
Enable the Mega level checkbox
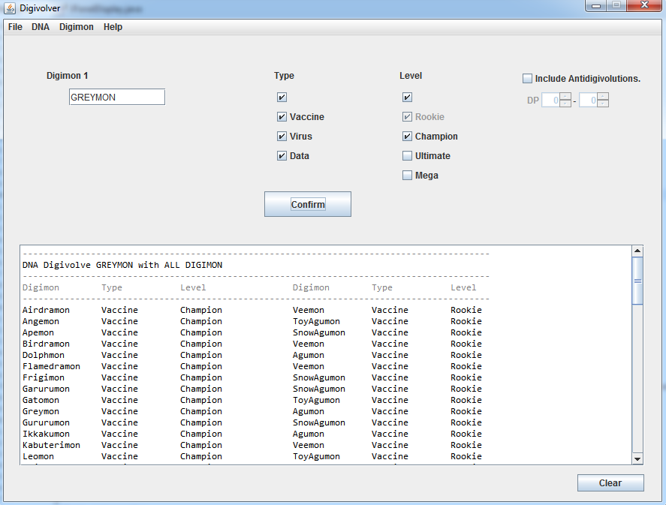click(407, 176)
